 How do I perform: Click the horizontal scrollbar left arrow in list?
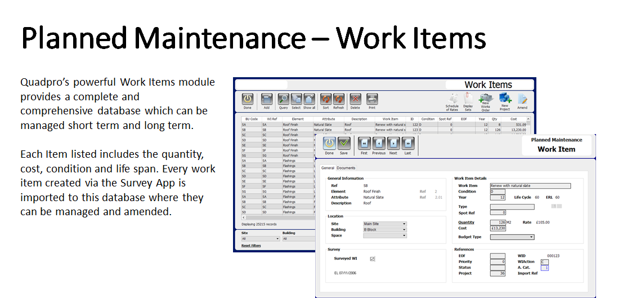click(243, 218)
